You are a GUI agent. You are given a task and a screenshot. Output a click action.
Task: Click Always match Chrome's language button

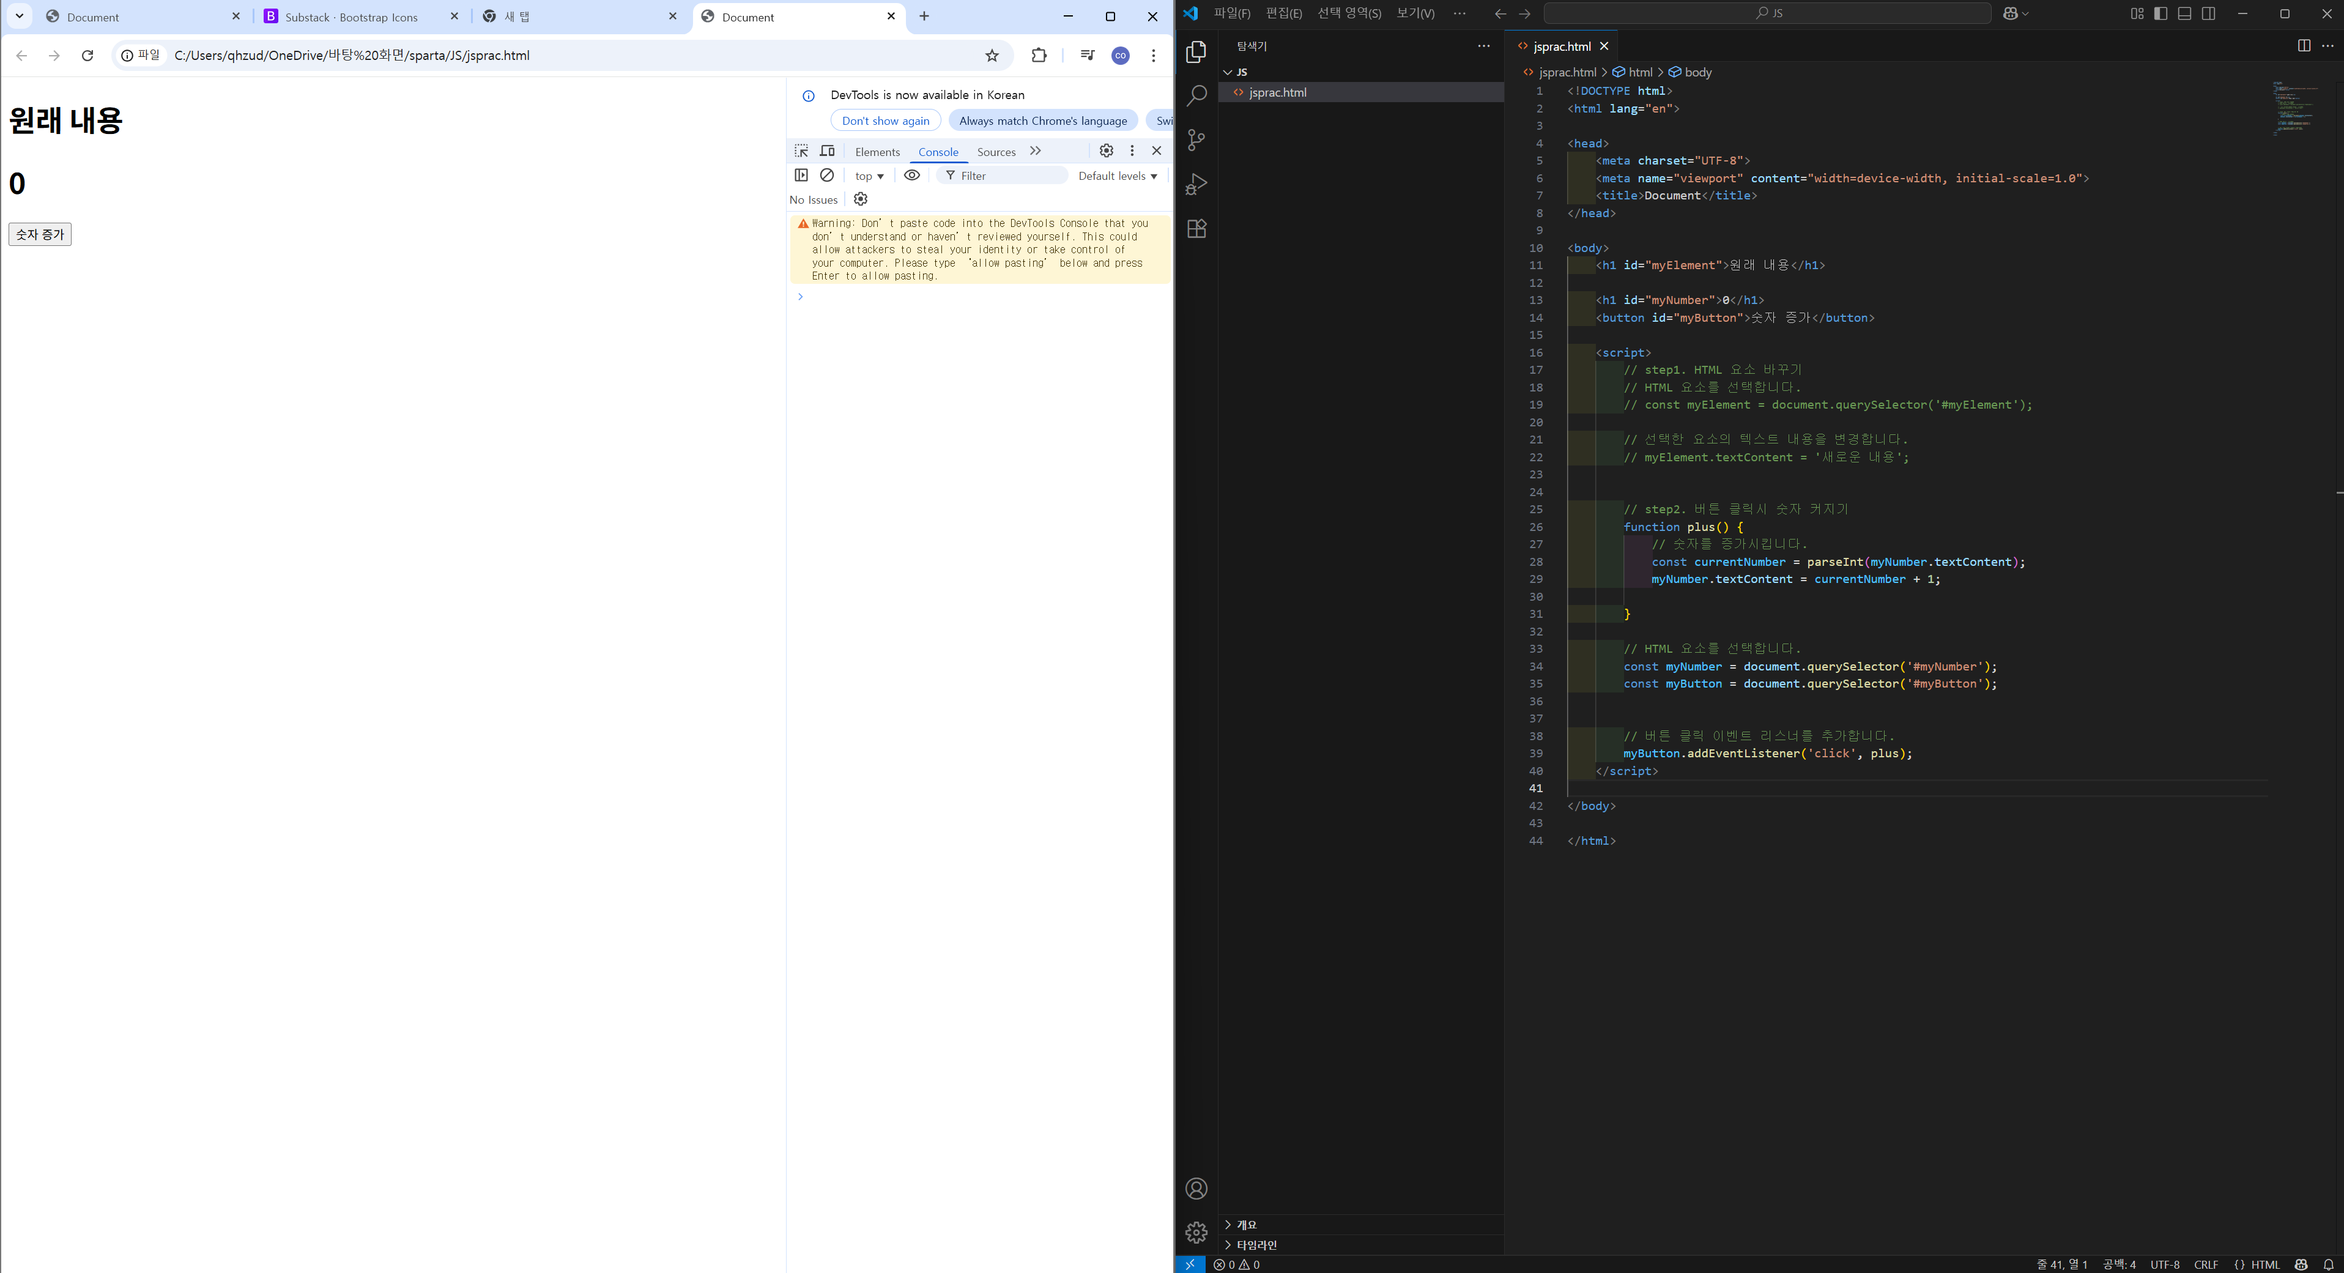(1043, 121)
